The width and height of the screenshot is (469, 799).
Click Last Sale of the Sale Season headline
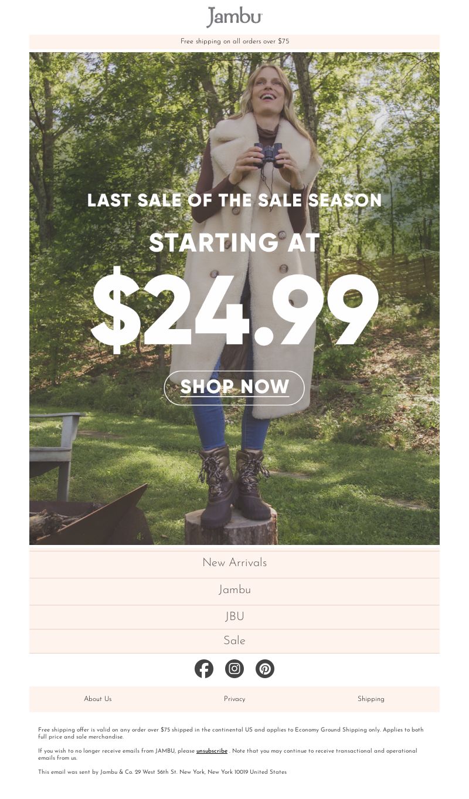pos(235,201)
